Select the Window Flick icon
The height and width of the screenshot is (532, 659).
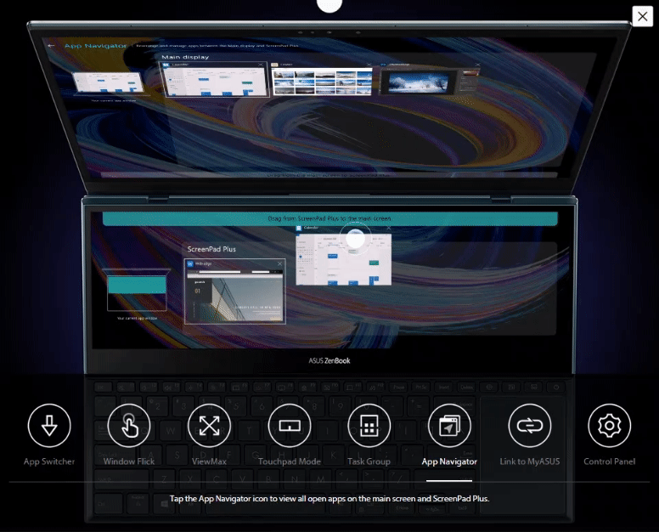pyautogui.click(x=129, y=425)
